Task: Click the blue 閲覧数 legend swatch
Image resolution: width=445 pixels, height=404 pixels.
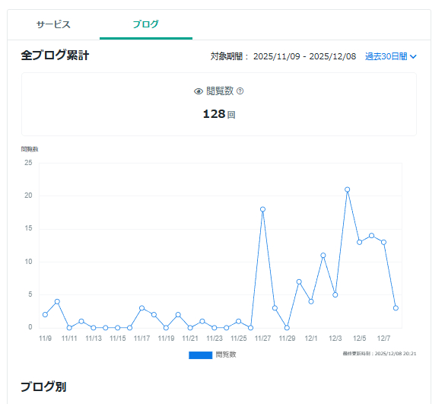Action: tap(200, 355)
